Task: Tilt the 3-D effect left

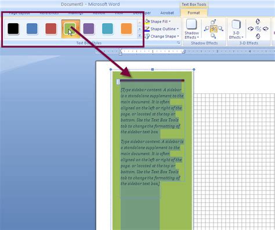Action: pos(251,29)
